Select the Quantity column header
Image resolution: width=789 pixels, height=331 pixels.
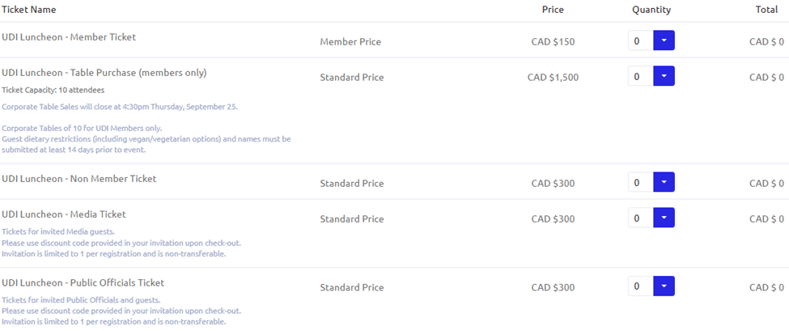[x=651, y=10]
